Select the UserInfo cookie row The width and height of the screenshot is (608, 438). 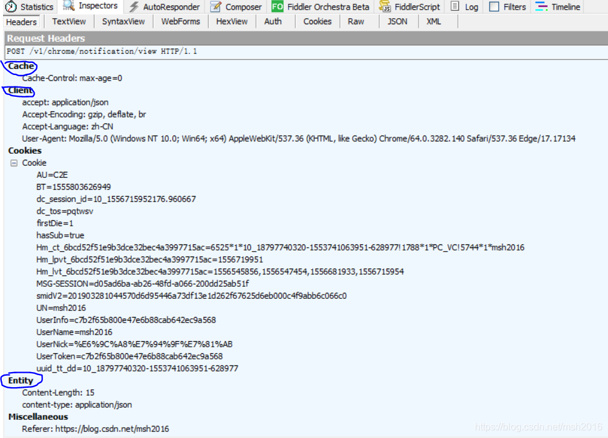[x=126, y=320]
